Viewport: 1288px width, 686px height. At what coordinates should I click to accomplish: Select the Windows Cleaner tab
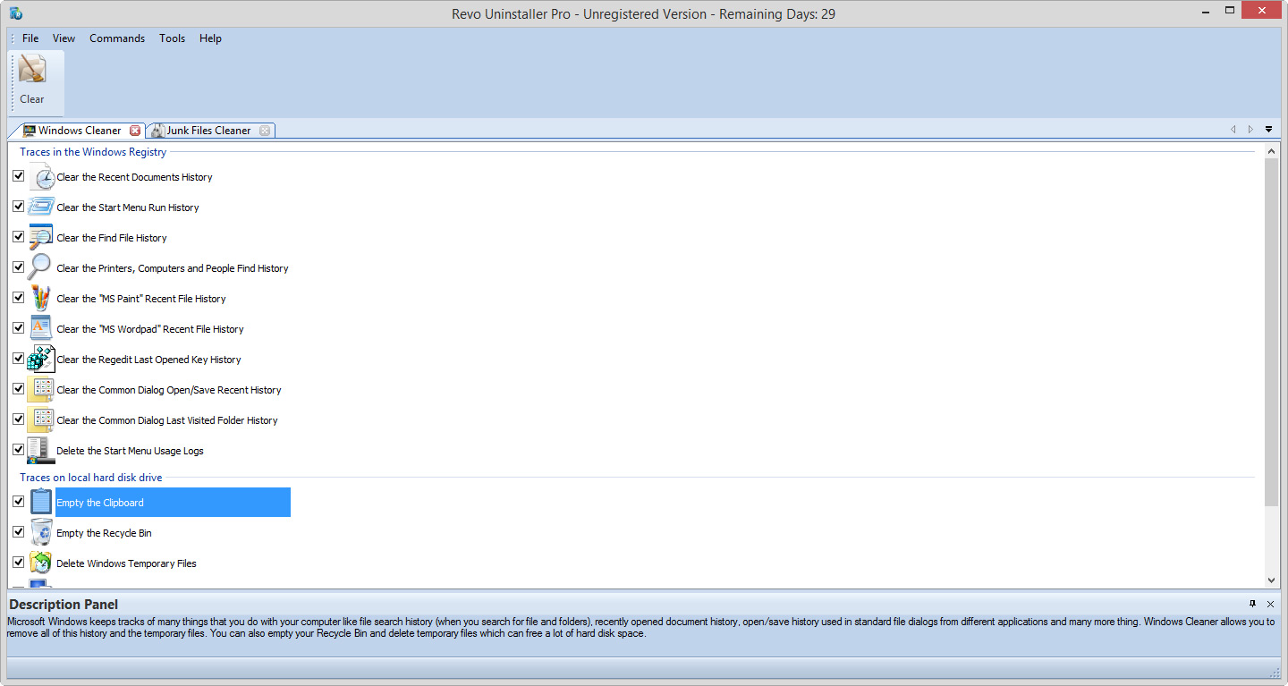(x=80, y=131)
